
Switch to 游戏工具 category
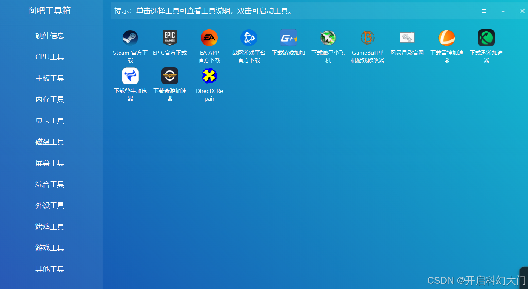pos(50,248)
